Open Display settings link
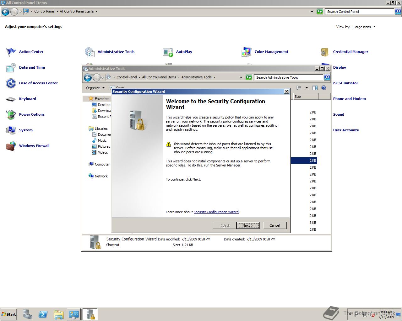The image size is (402, 321). pos(340,67)
